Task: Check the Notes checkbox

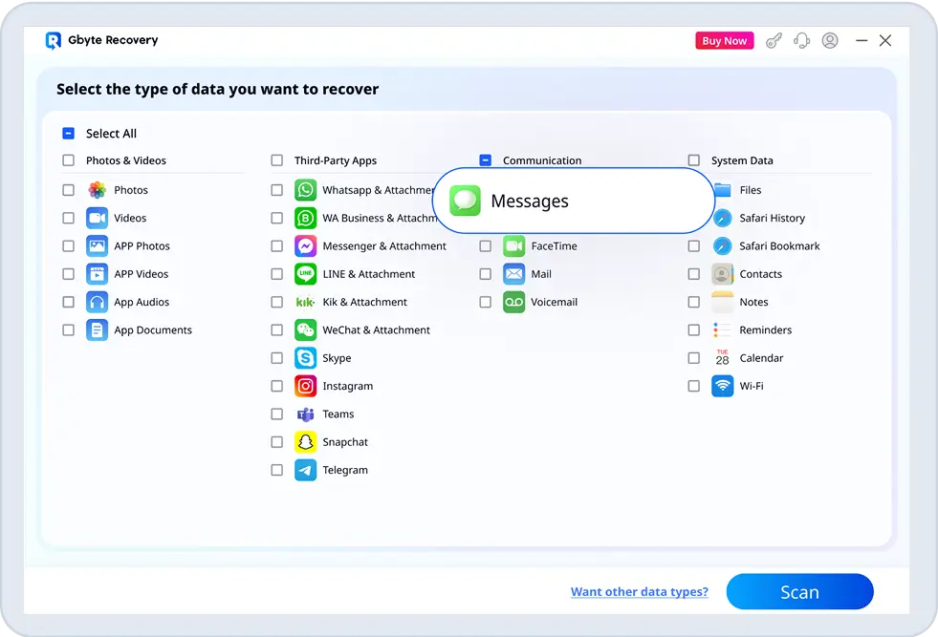Action: click(694, 303)
